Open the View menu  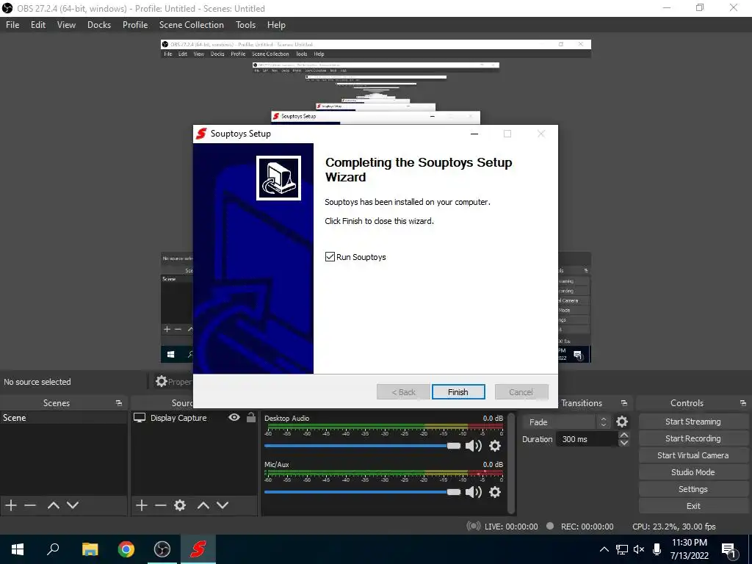[x=66, y=25]
